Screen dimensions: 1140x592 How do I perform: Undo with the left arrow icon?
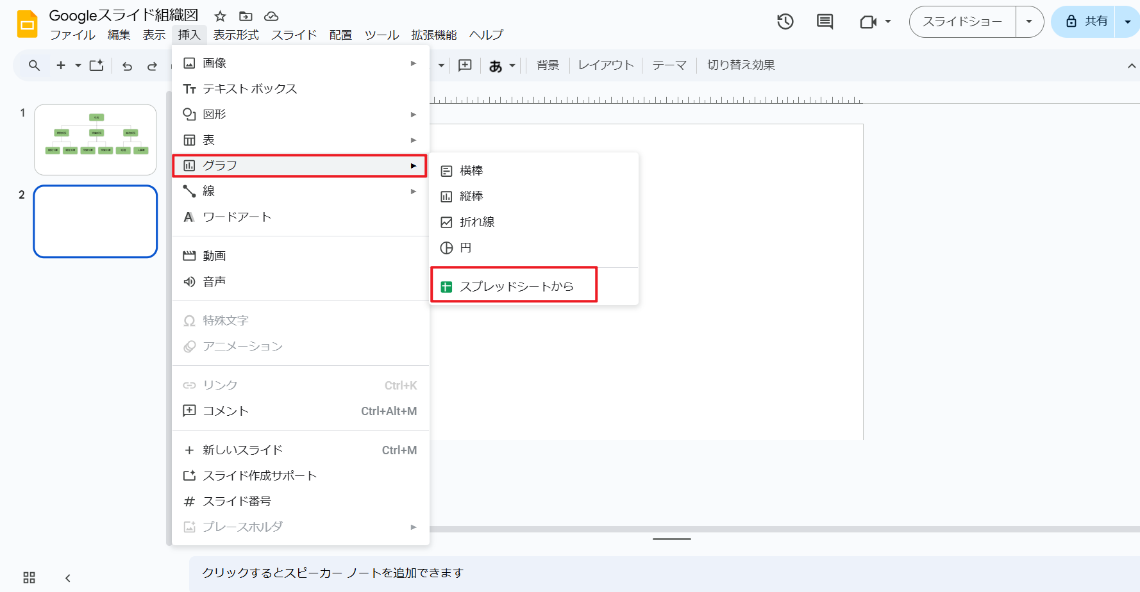[x=127, y=65]
